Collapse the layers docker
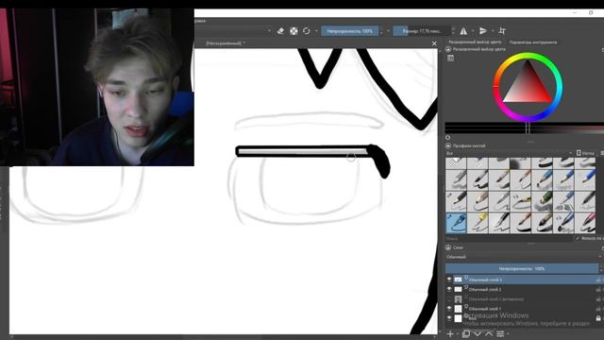This screenshot has width=604, height=340. [x=448, y=247]
